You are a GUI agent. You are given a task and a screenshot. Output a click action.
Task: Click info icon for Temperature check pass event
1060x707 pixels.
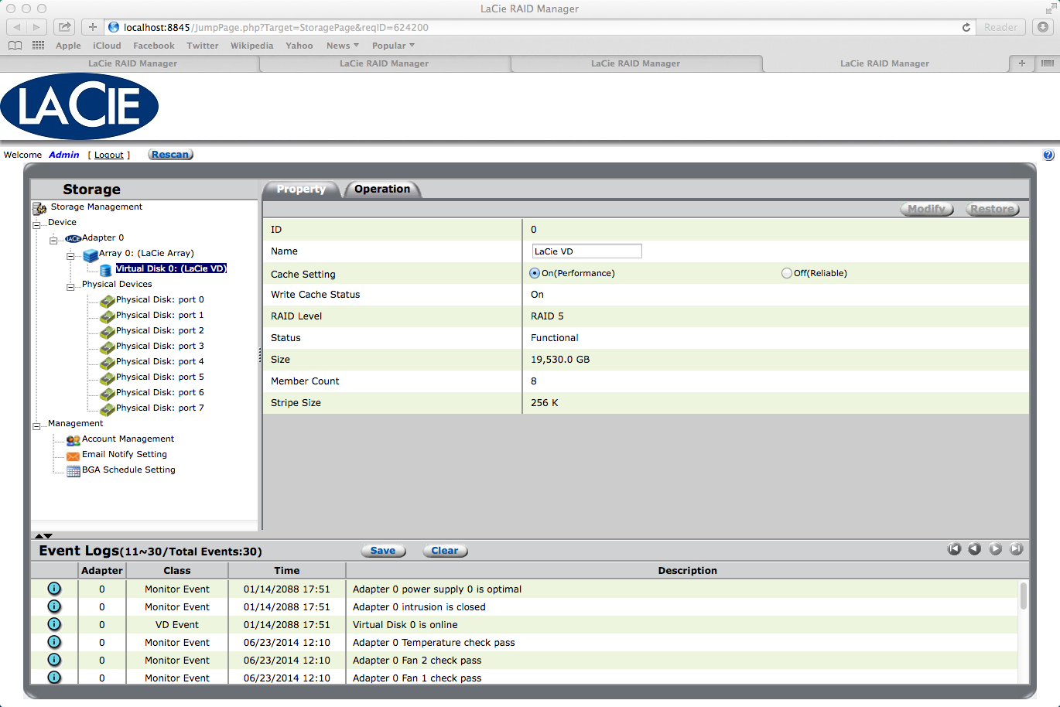pos(54,642)
